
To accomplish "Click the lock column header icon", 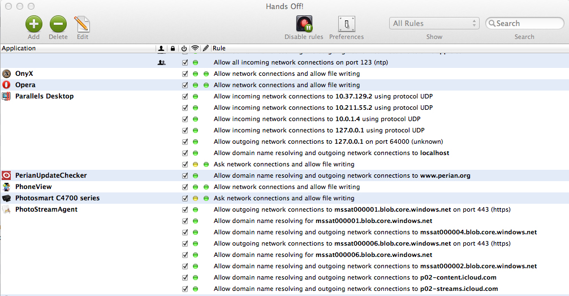I will (x=173, y=48).
